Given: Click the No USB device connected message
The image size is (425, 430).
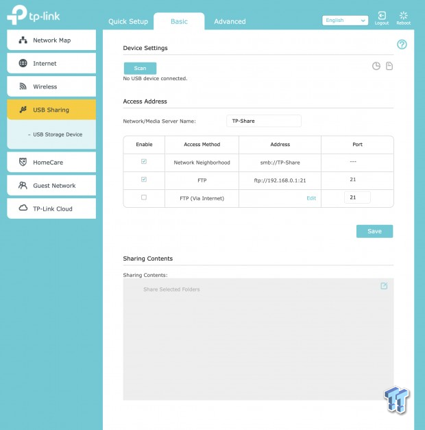Looking at the screenshot, I should pyautogui.click(x=155, y=78).
